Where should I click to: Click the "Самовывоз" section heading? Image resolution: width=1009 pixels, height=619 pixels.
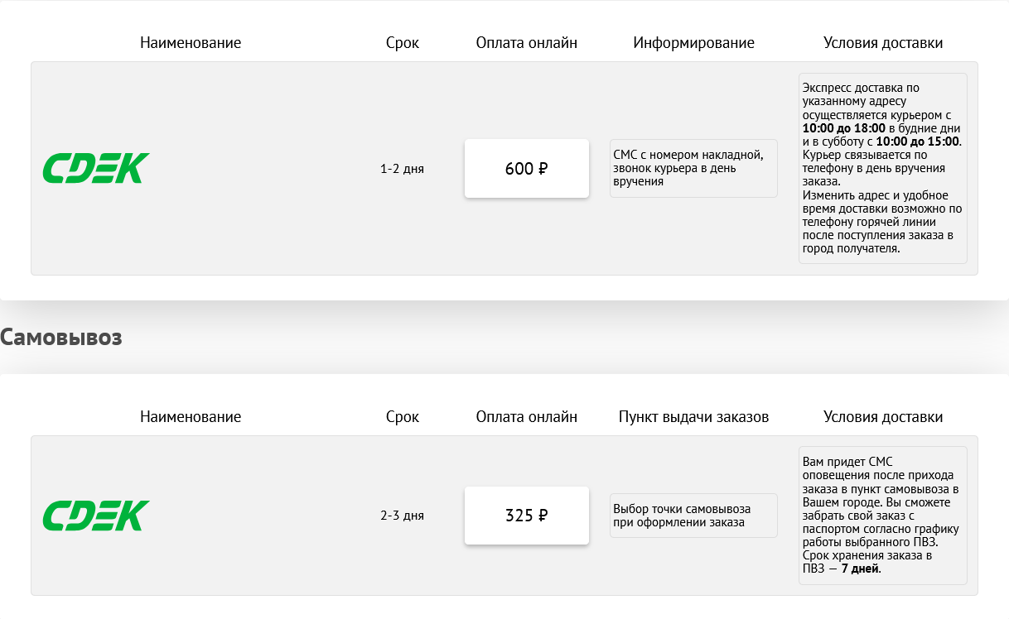[61, 338]
